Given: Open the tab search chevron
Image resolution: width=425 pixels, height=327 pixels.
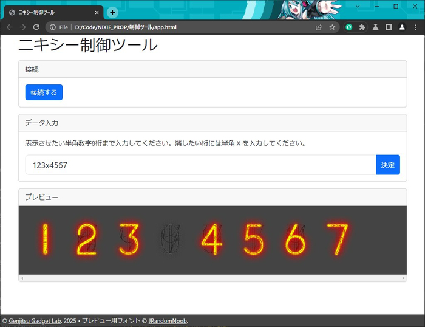Looking at the screenshot, I should pyautogui.click(x=358, y=6).
